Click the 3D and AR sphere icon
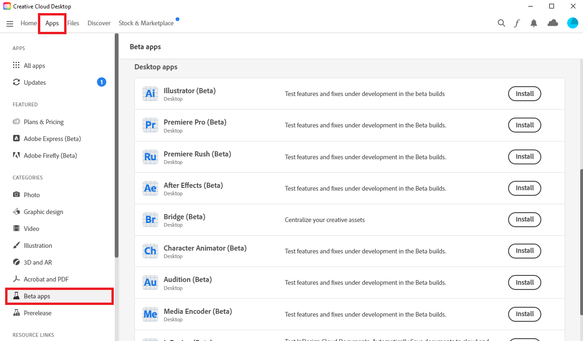The width and height of the screenshot is (583, 341). [x=16, y=262]
